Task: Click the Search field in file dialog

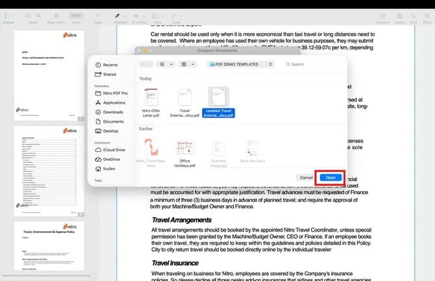Action: pos(313,64)
